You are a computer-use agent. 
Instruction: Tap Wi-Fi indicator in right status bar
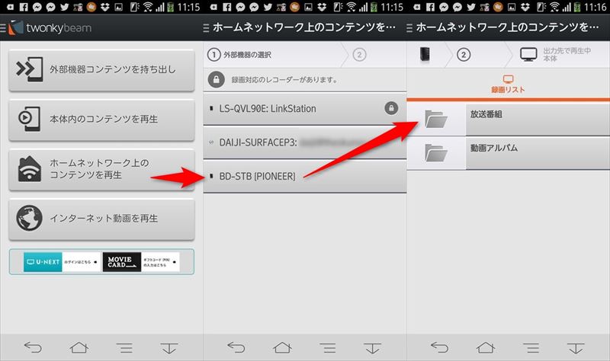point(554,7)
